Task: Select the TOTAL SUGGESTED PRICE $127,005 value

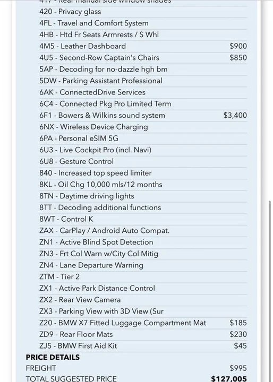Action: coord(229,379)
